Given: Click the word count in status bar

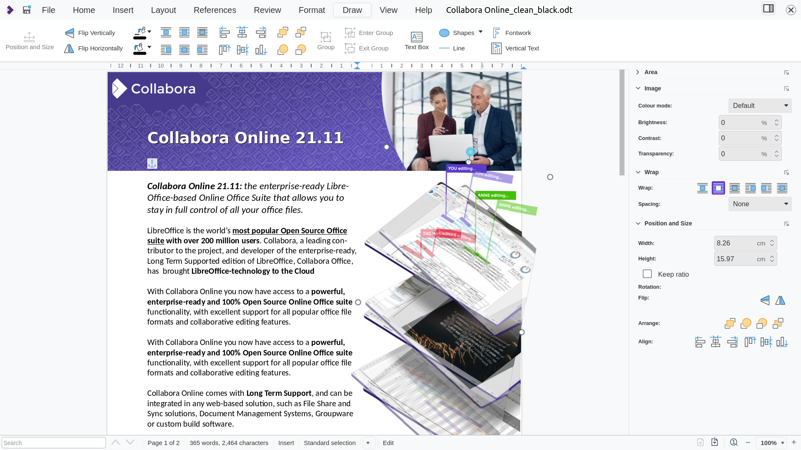Looking at the screenshot, I should click(x=229, y=443).
